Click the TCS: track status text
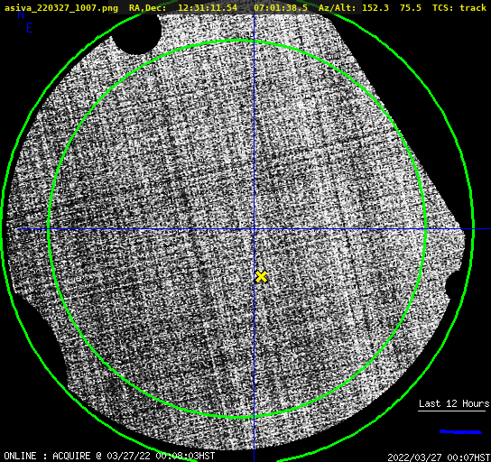Image resolution: width=491 pixels, height=462 pixels. click(x=459, y=8)
